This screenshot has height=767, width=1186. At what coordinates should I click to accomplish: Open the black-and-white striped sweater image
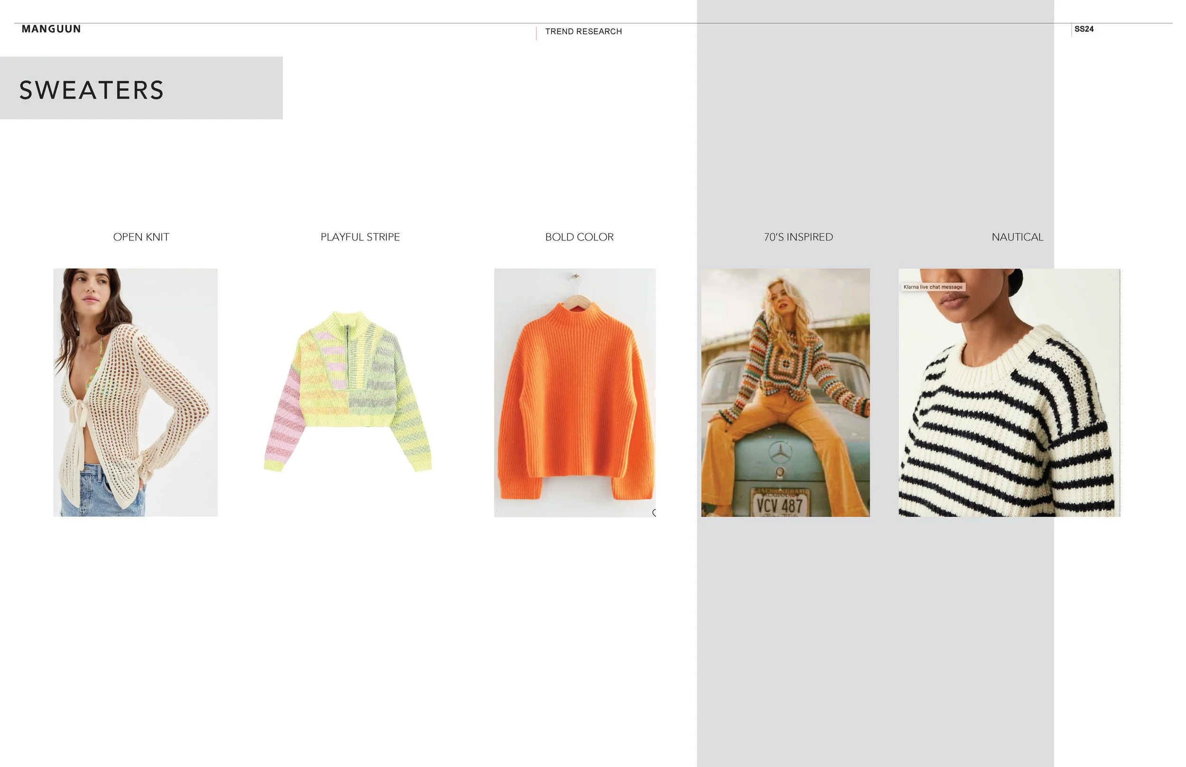[1009, 409]
